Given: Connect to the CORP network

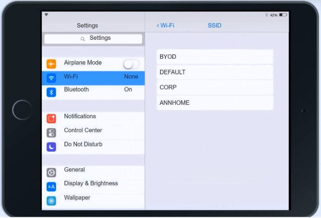Looking at the screenshot, I should (x=214, y=87).
